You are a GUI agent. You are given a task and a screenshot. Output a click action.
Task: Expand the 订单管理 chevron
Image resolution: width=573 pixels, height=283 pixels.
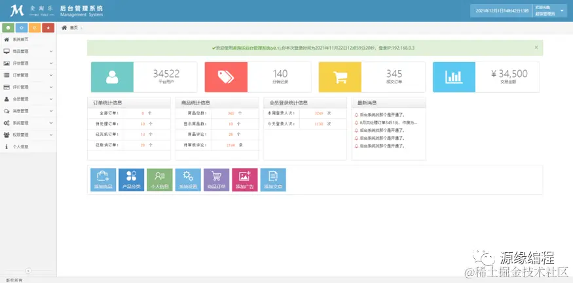pyautogui.click(x=51, y=75)
